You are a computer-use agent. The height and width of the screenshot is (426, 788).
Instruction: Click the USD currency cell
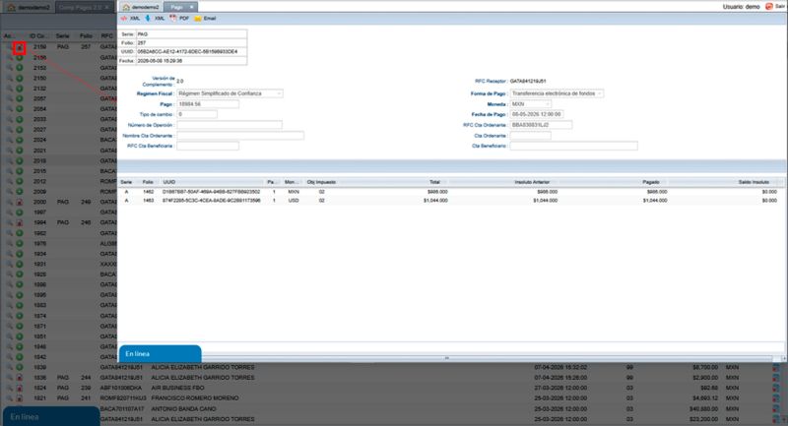(x=294, y=200)
